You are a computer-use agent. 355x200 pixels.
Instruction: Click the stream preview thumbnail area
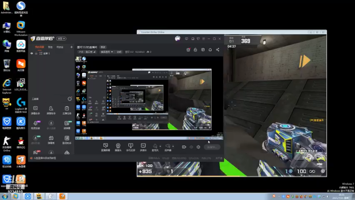point(149,97)
